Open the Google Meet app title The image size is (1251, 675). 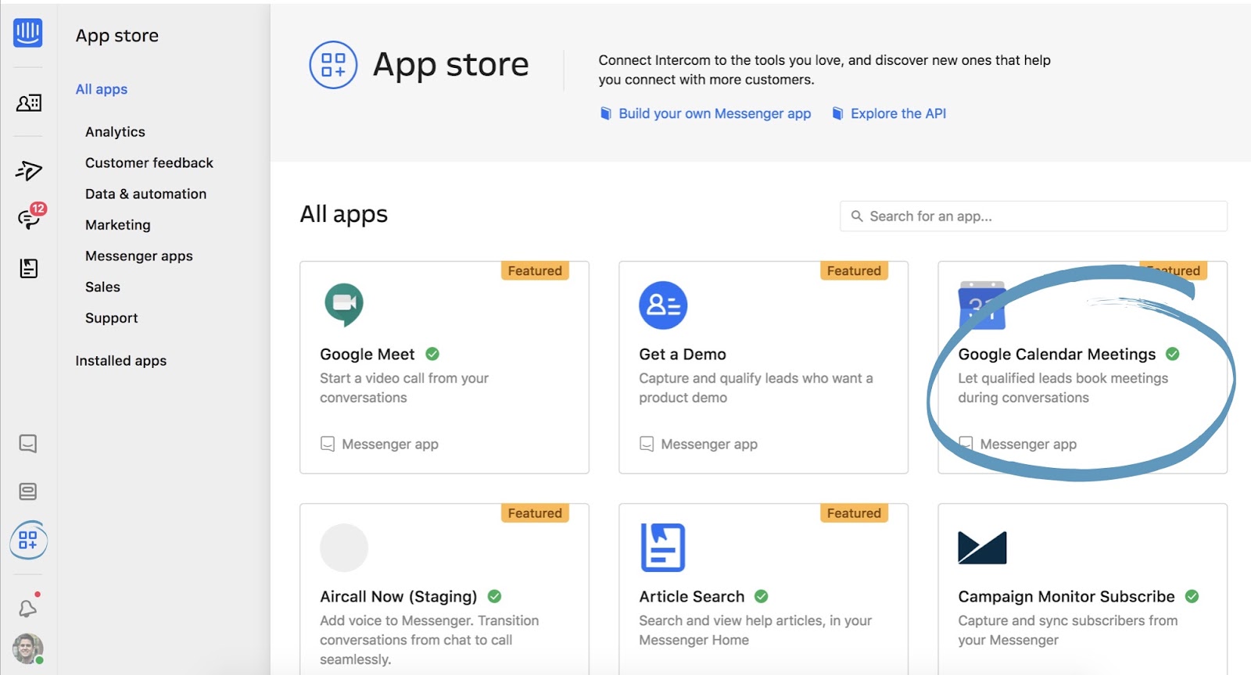pyautogui.click(x=367, y=354)
